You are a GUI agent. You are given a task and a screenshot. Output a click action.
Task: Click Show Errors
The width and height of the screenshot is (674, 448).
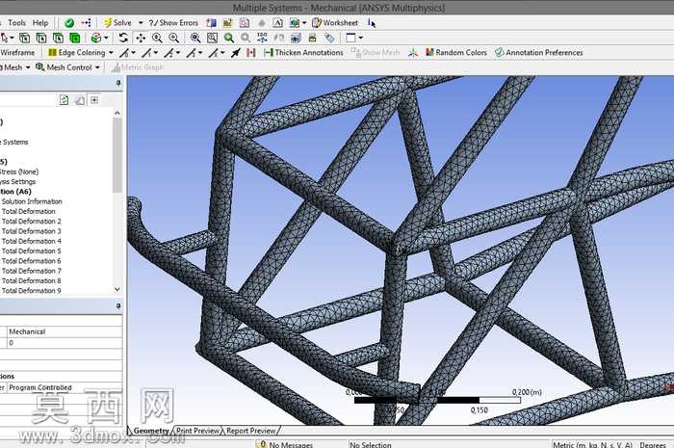click(x=173, y=23)
